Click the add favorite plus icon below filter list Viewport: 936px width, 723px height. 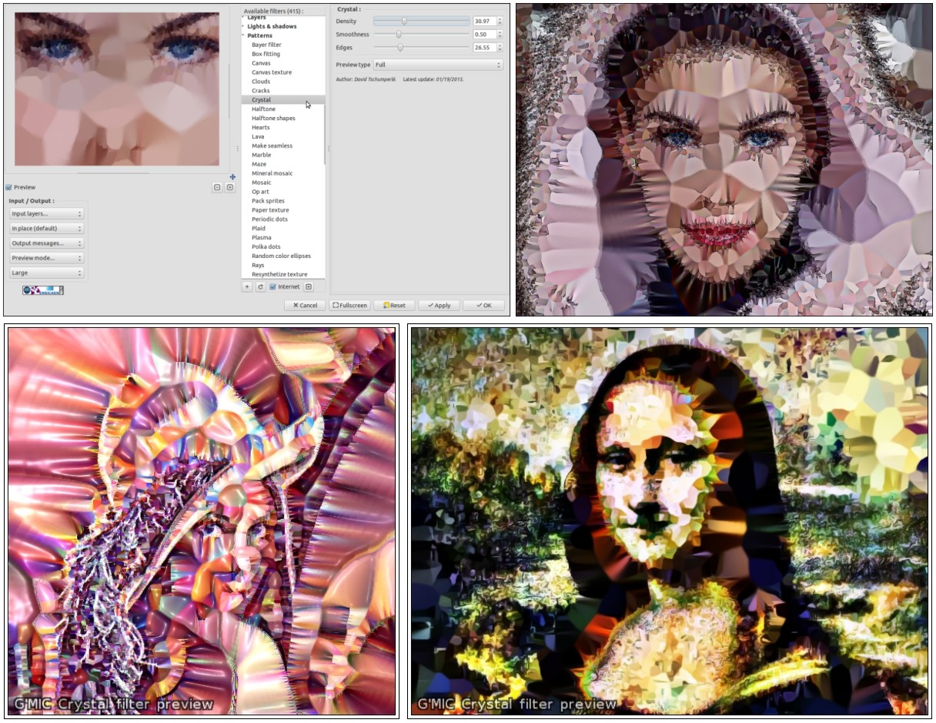[247, 286]
